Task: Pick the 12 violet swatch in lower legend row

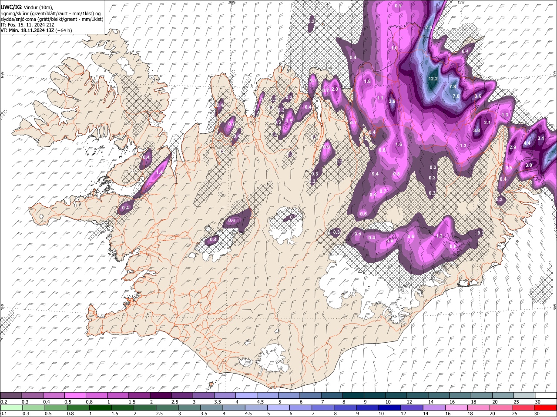Action: pos(411,407)
